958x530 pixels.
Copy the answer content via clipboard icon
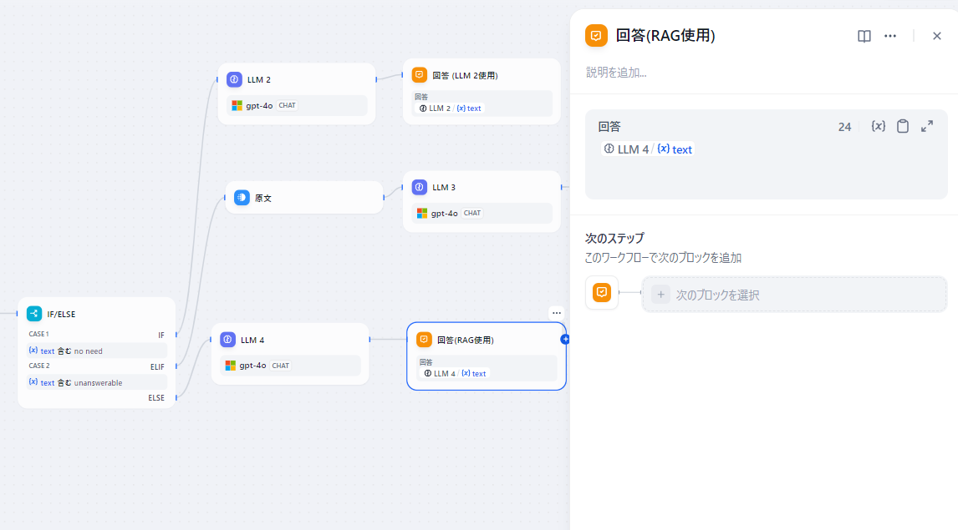point(902,126)
